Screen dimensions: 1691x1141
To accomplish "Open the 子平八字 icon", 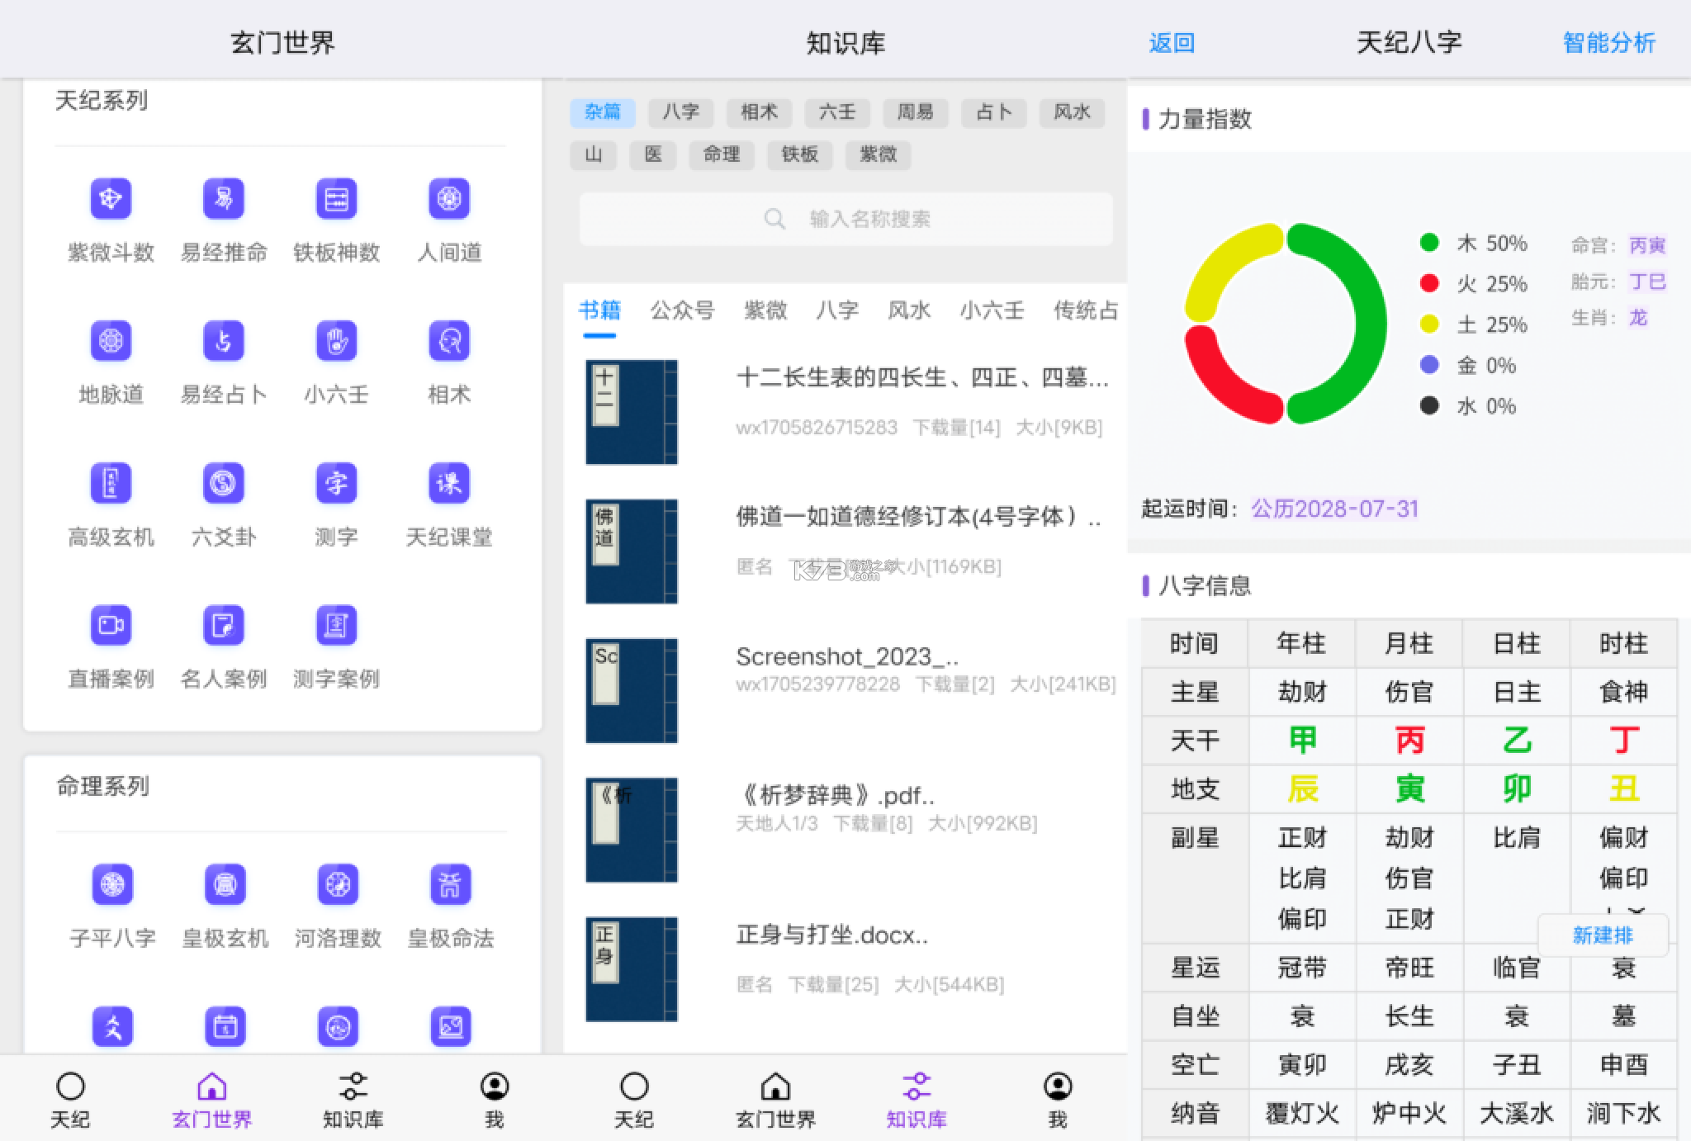I will click(112, 884).
